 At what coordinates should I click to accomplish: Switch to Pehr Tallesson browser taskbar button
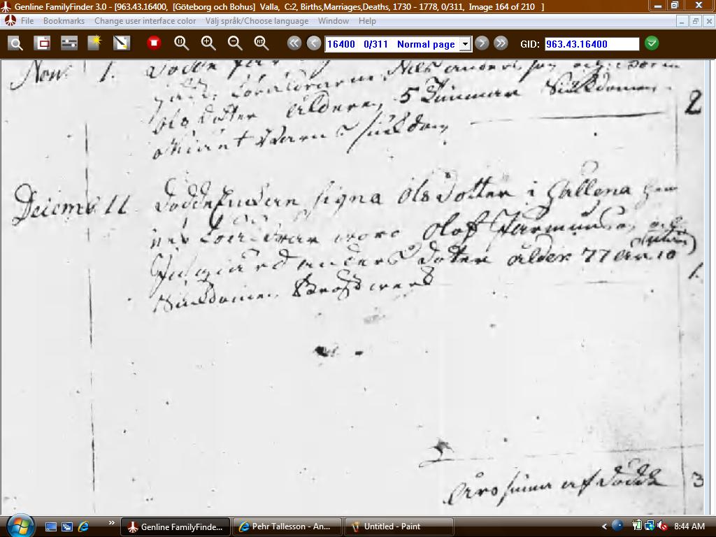287,527
